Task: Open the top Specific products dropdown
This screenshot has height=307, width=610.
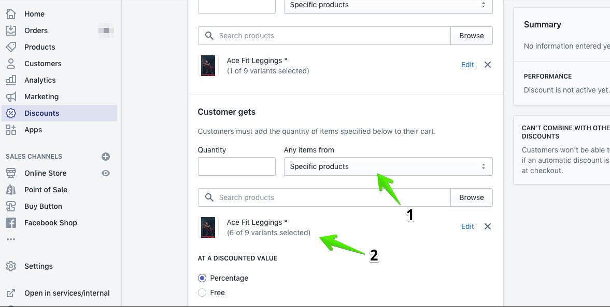Action: point(388,5)
